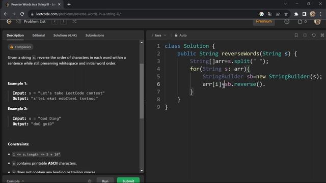Click the site lock icon in address bar
The height and width of the screenshot is (183, 326).
(32, 14)
